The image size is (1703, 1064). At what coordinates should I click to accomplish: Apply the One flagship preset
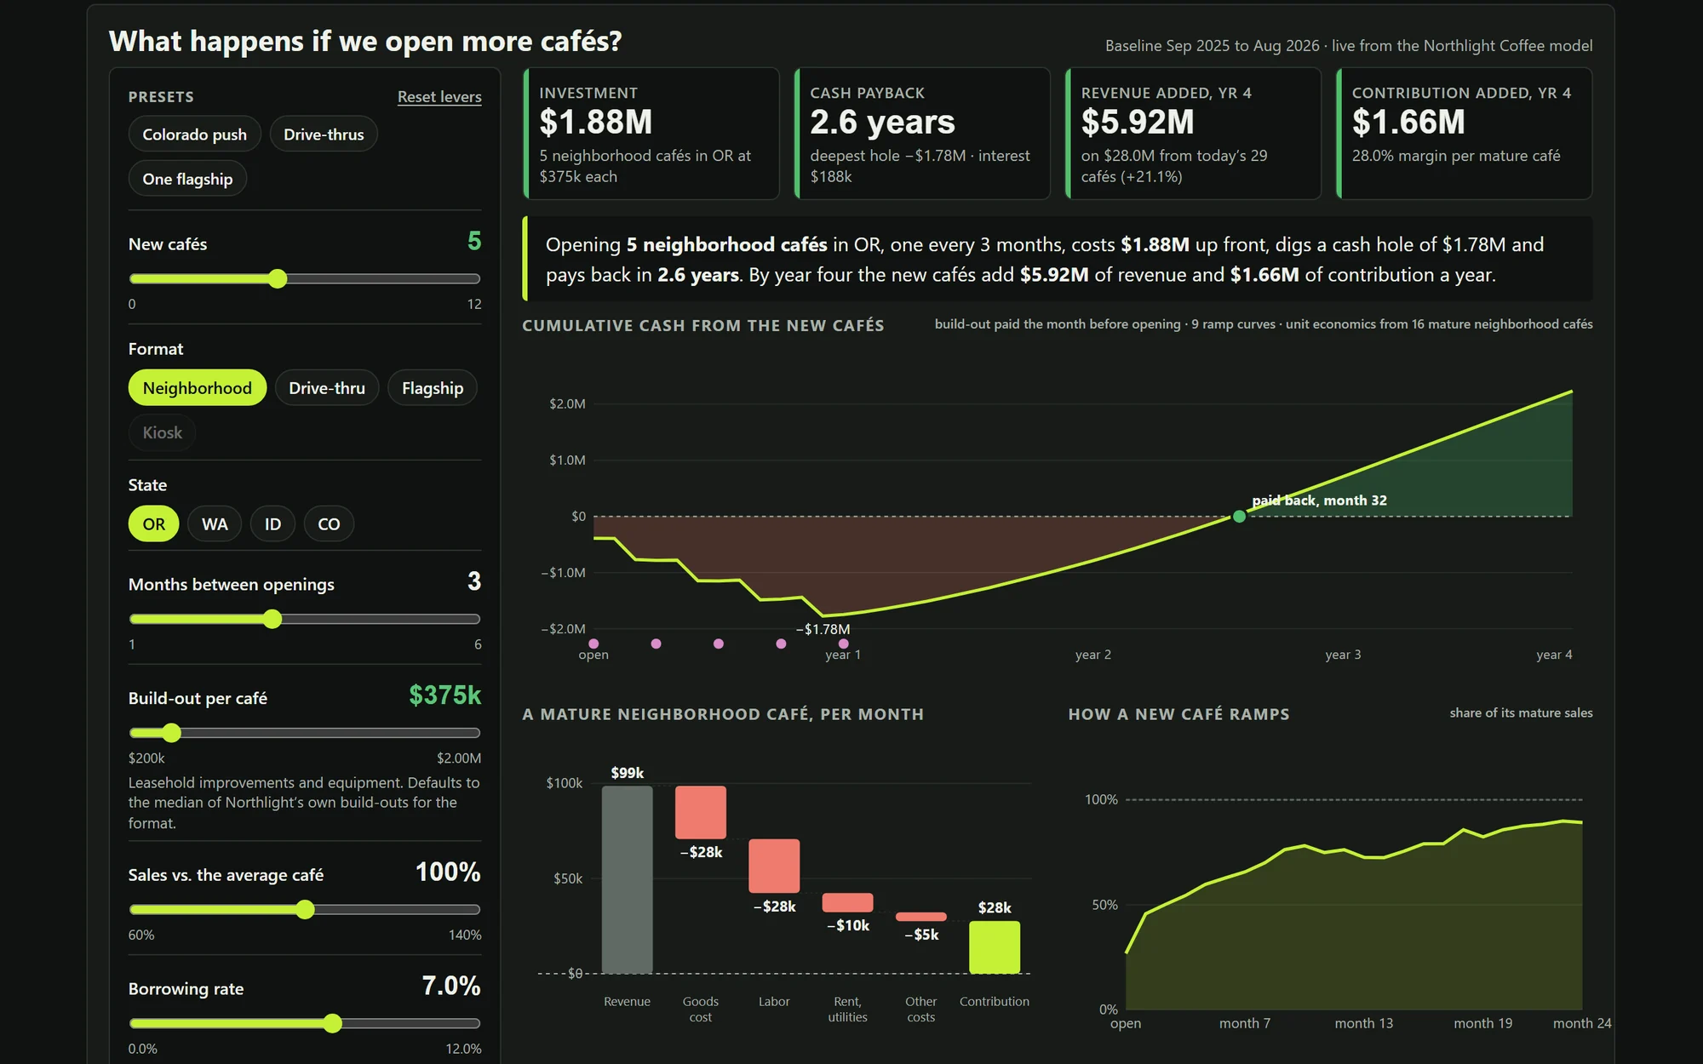point(187,179)
